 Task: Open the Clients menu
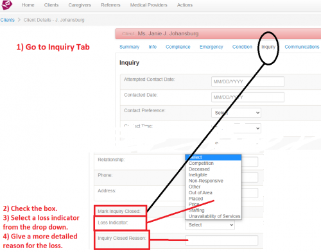pyautogui.click(x=51, y=5)
